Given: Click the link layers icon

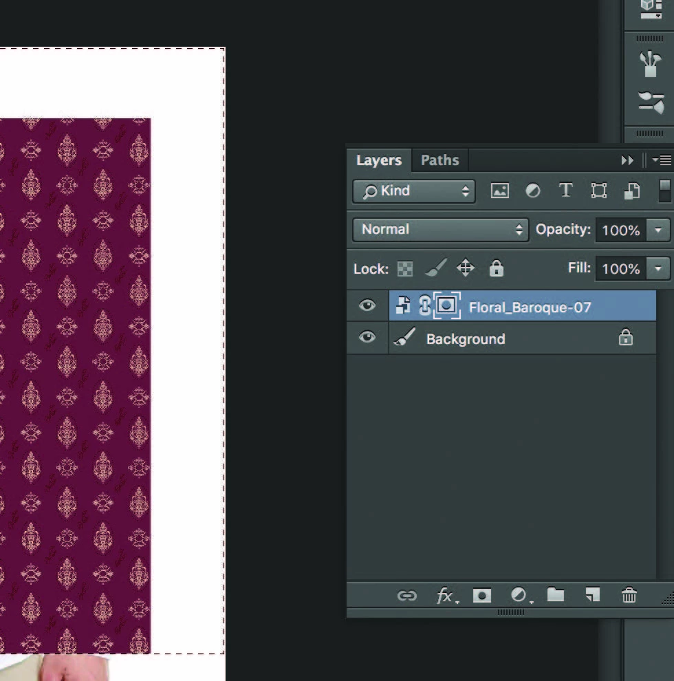Looking at the screenshot, I should 407,596.
